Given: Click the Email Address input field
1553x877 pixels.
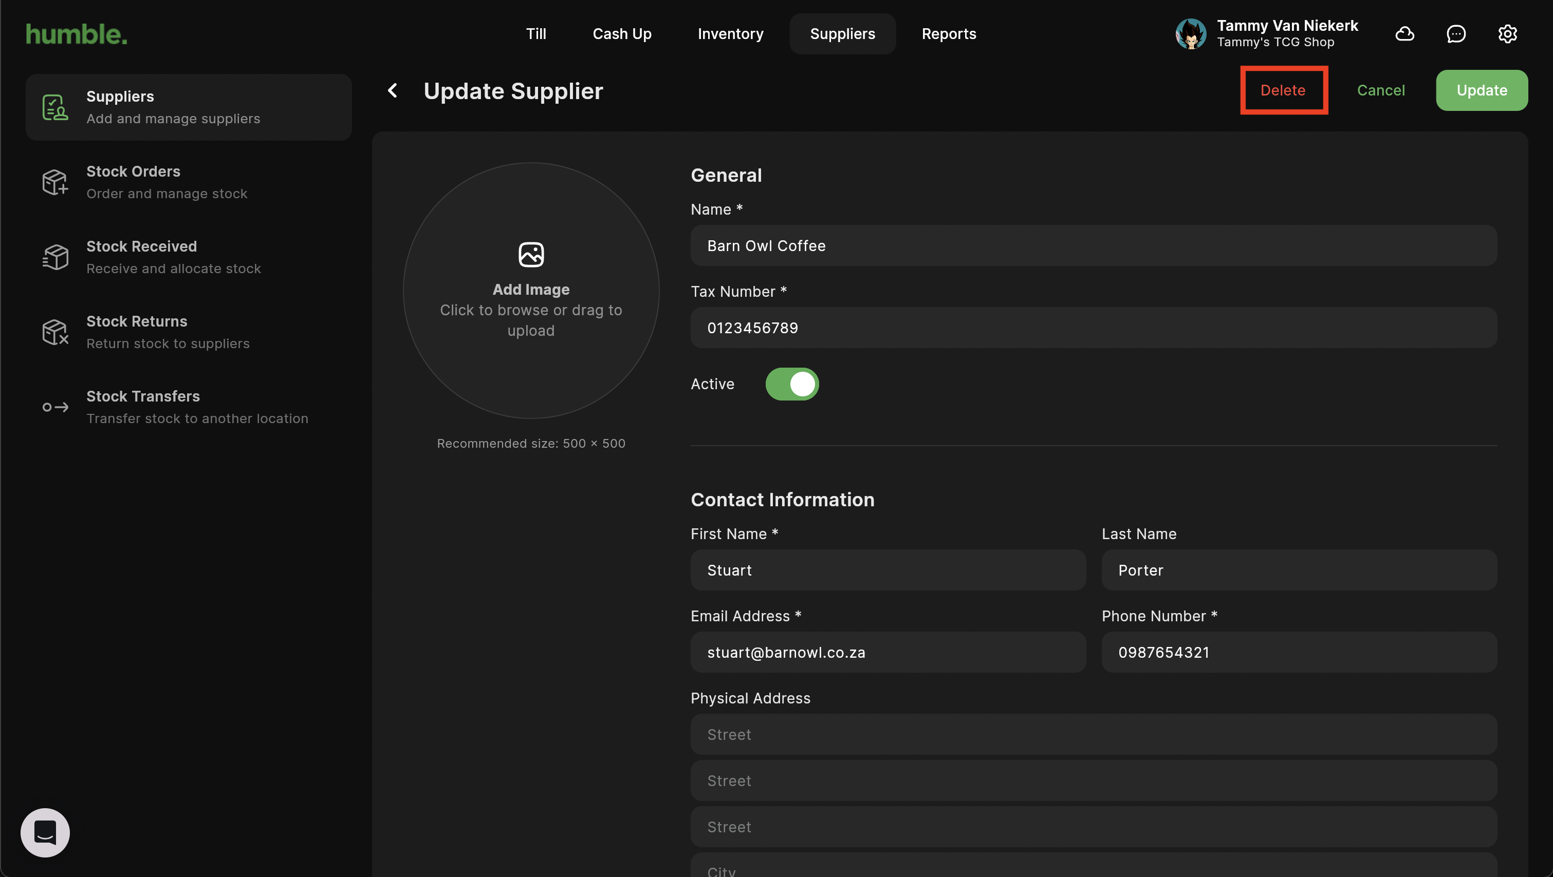Looking at the screenshot, I should (888, 652).
